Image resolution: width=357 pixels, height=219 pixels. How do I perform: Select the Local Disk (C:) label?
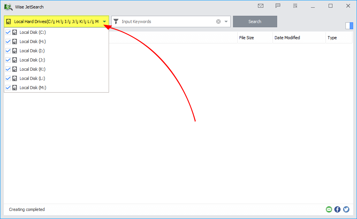click(33, 32)
